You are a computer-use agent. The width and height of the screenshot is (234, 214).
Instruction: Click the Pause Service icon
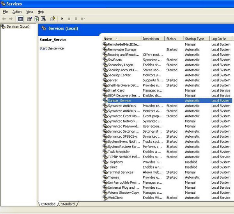click(76, 19)
